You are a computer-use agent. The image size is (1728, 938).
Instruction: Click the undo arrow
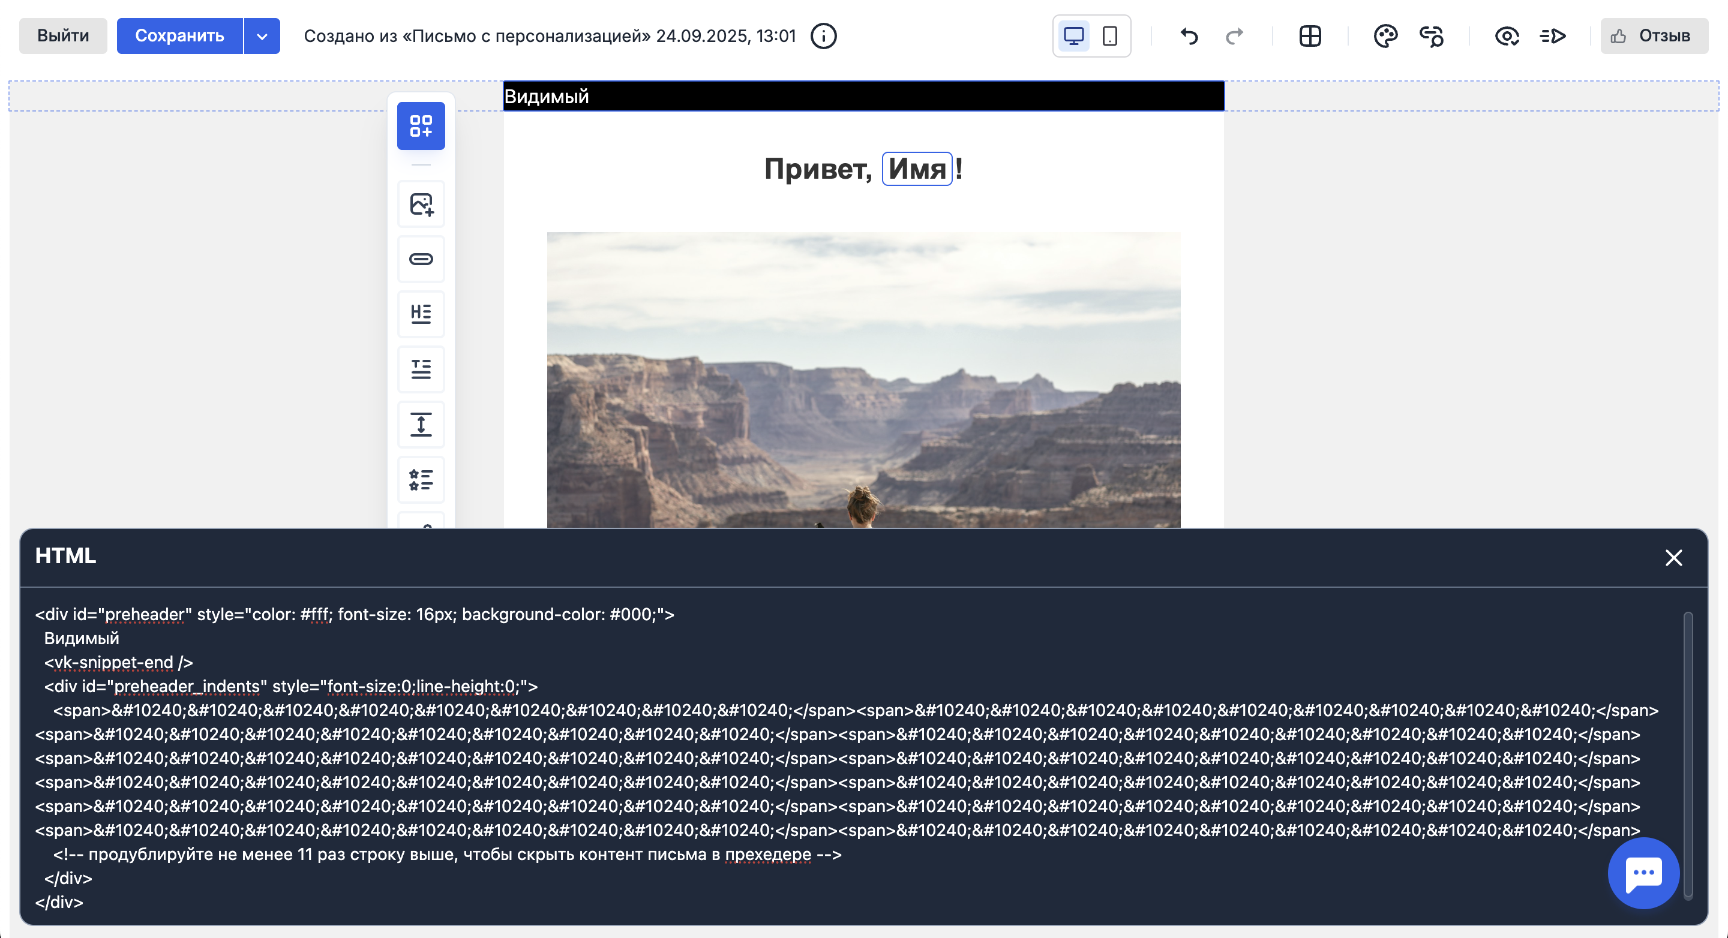[1190, 35]
